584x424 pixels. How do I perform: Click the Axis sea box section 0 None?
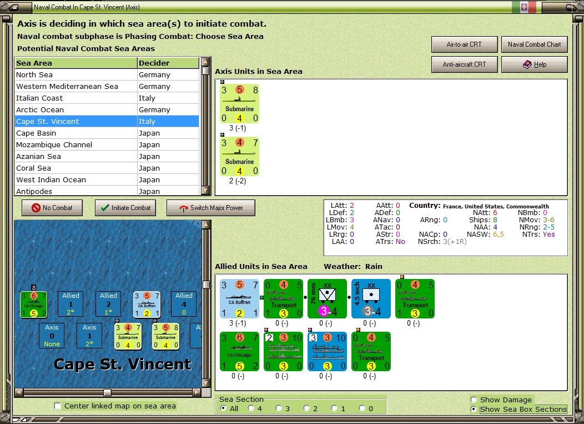click(x=52, y=336)
